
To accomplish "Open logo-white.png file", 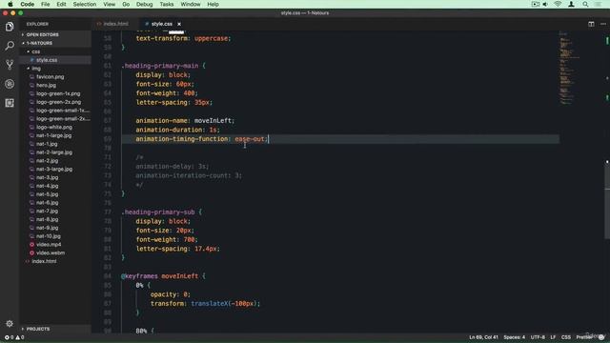I will [x=55, y=127].
